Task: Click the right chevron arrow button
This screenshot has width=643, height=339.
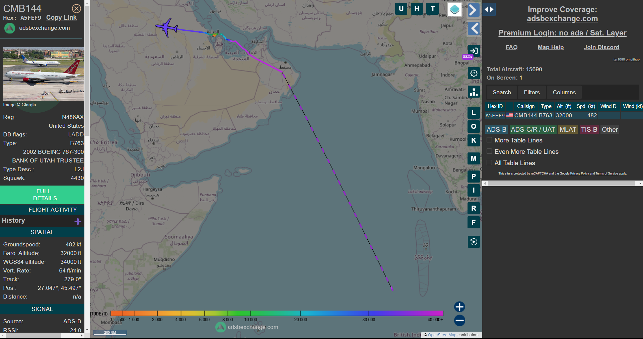Action: (x=474, y=10)
